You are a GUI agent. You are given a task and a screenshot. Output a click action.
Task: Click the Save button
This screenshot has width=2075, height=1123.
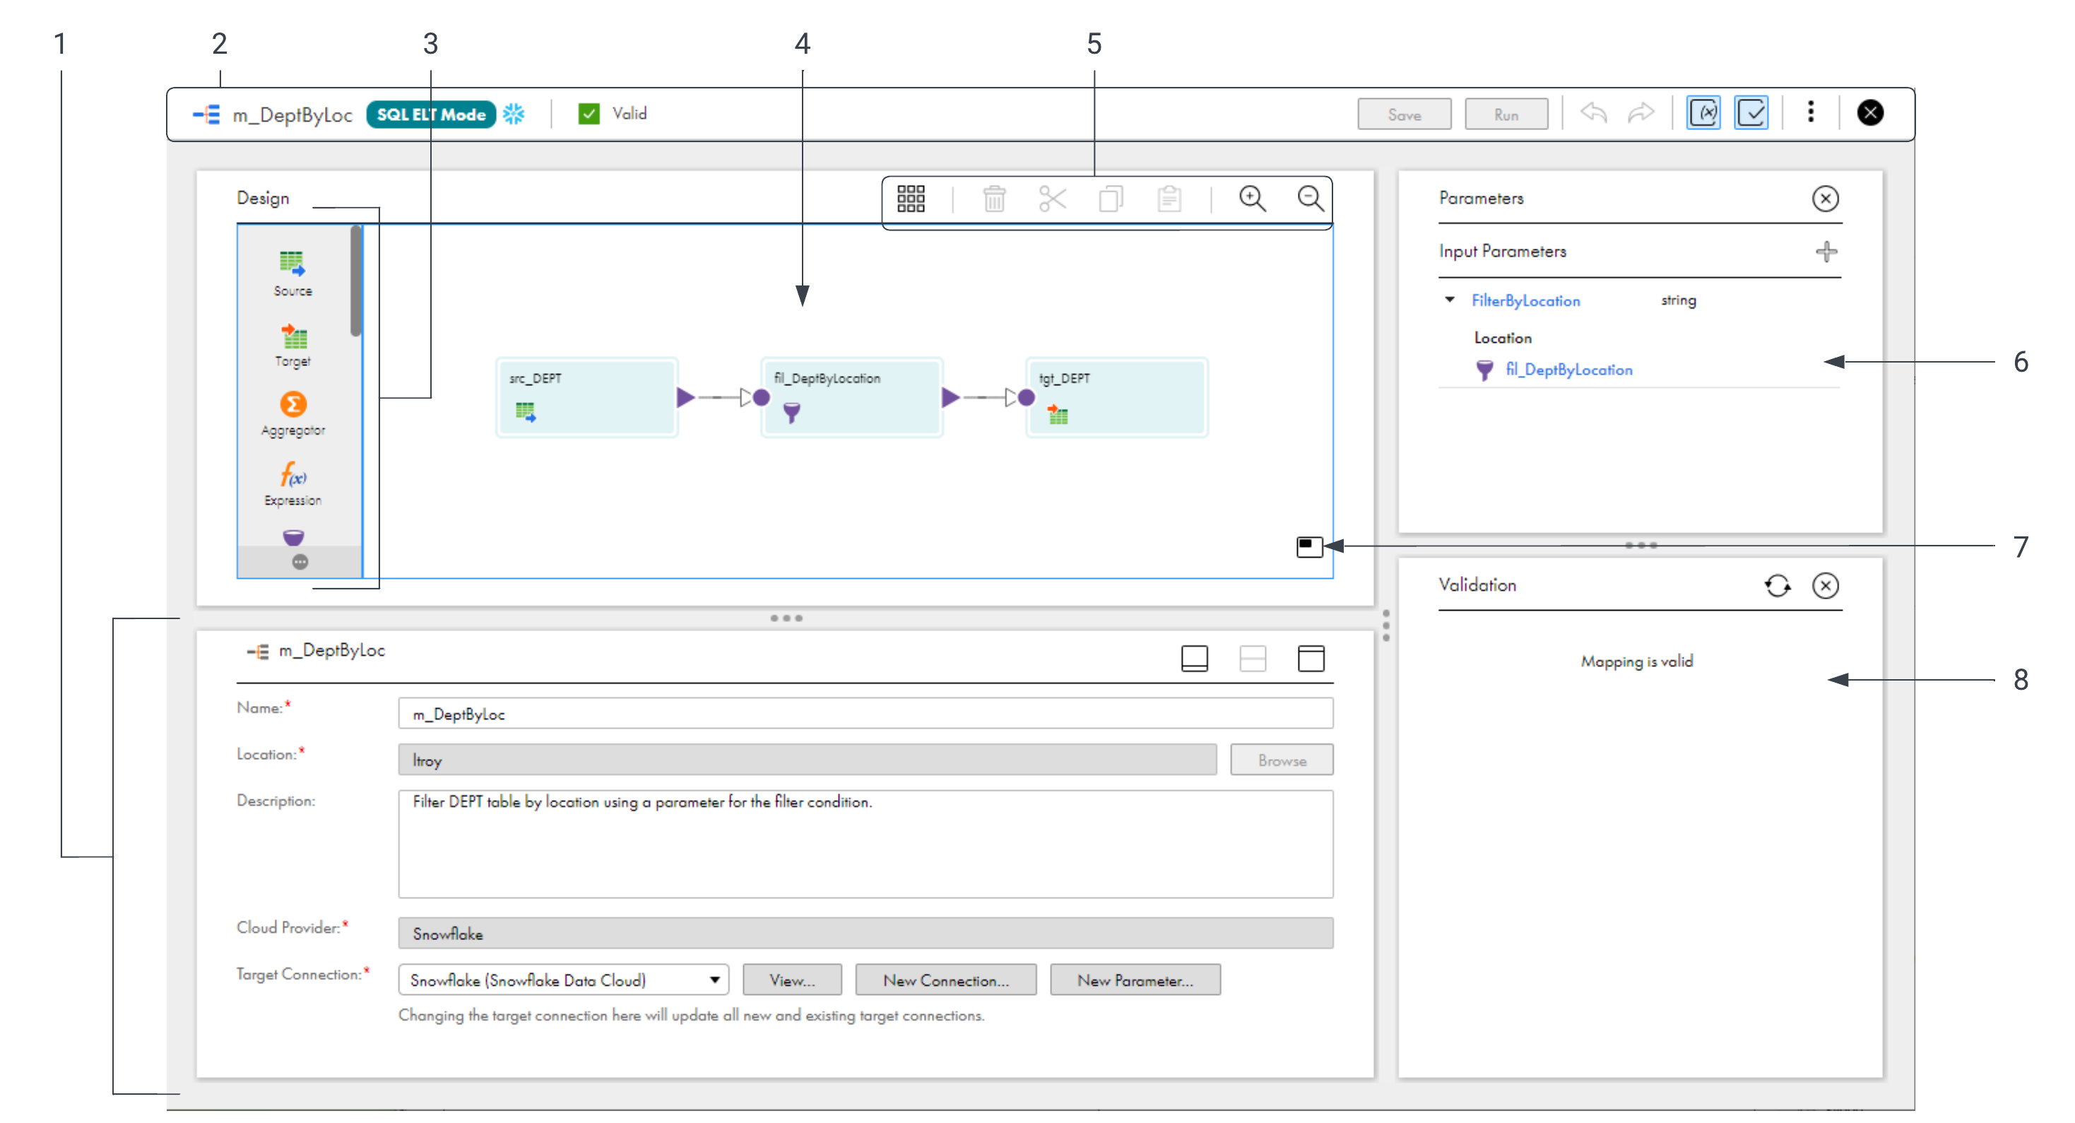[1404, 114]
